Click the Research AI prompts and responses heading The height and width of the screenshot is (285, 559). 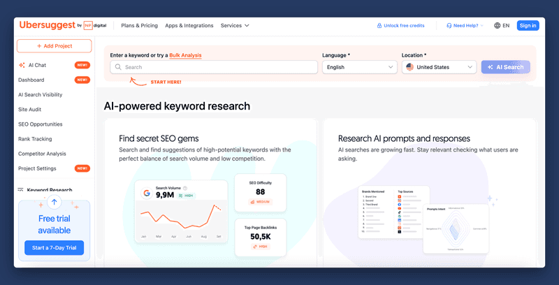tap(405, 138)
